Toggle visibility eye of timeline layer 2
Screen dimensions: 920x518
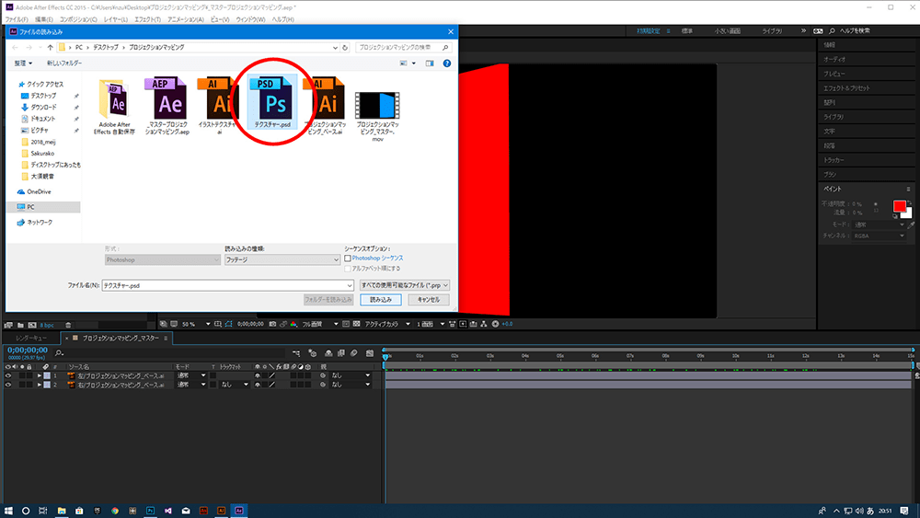coord(8,385)
